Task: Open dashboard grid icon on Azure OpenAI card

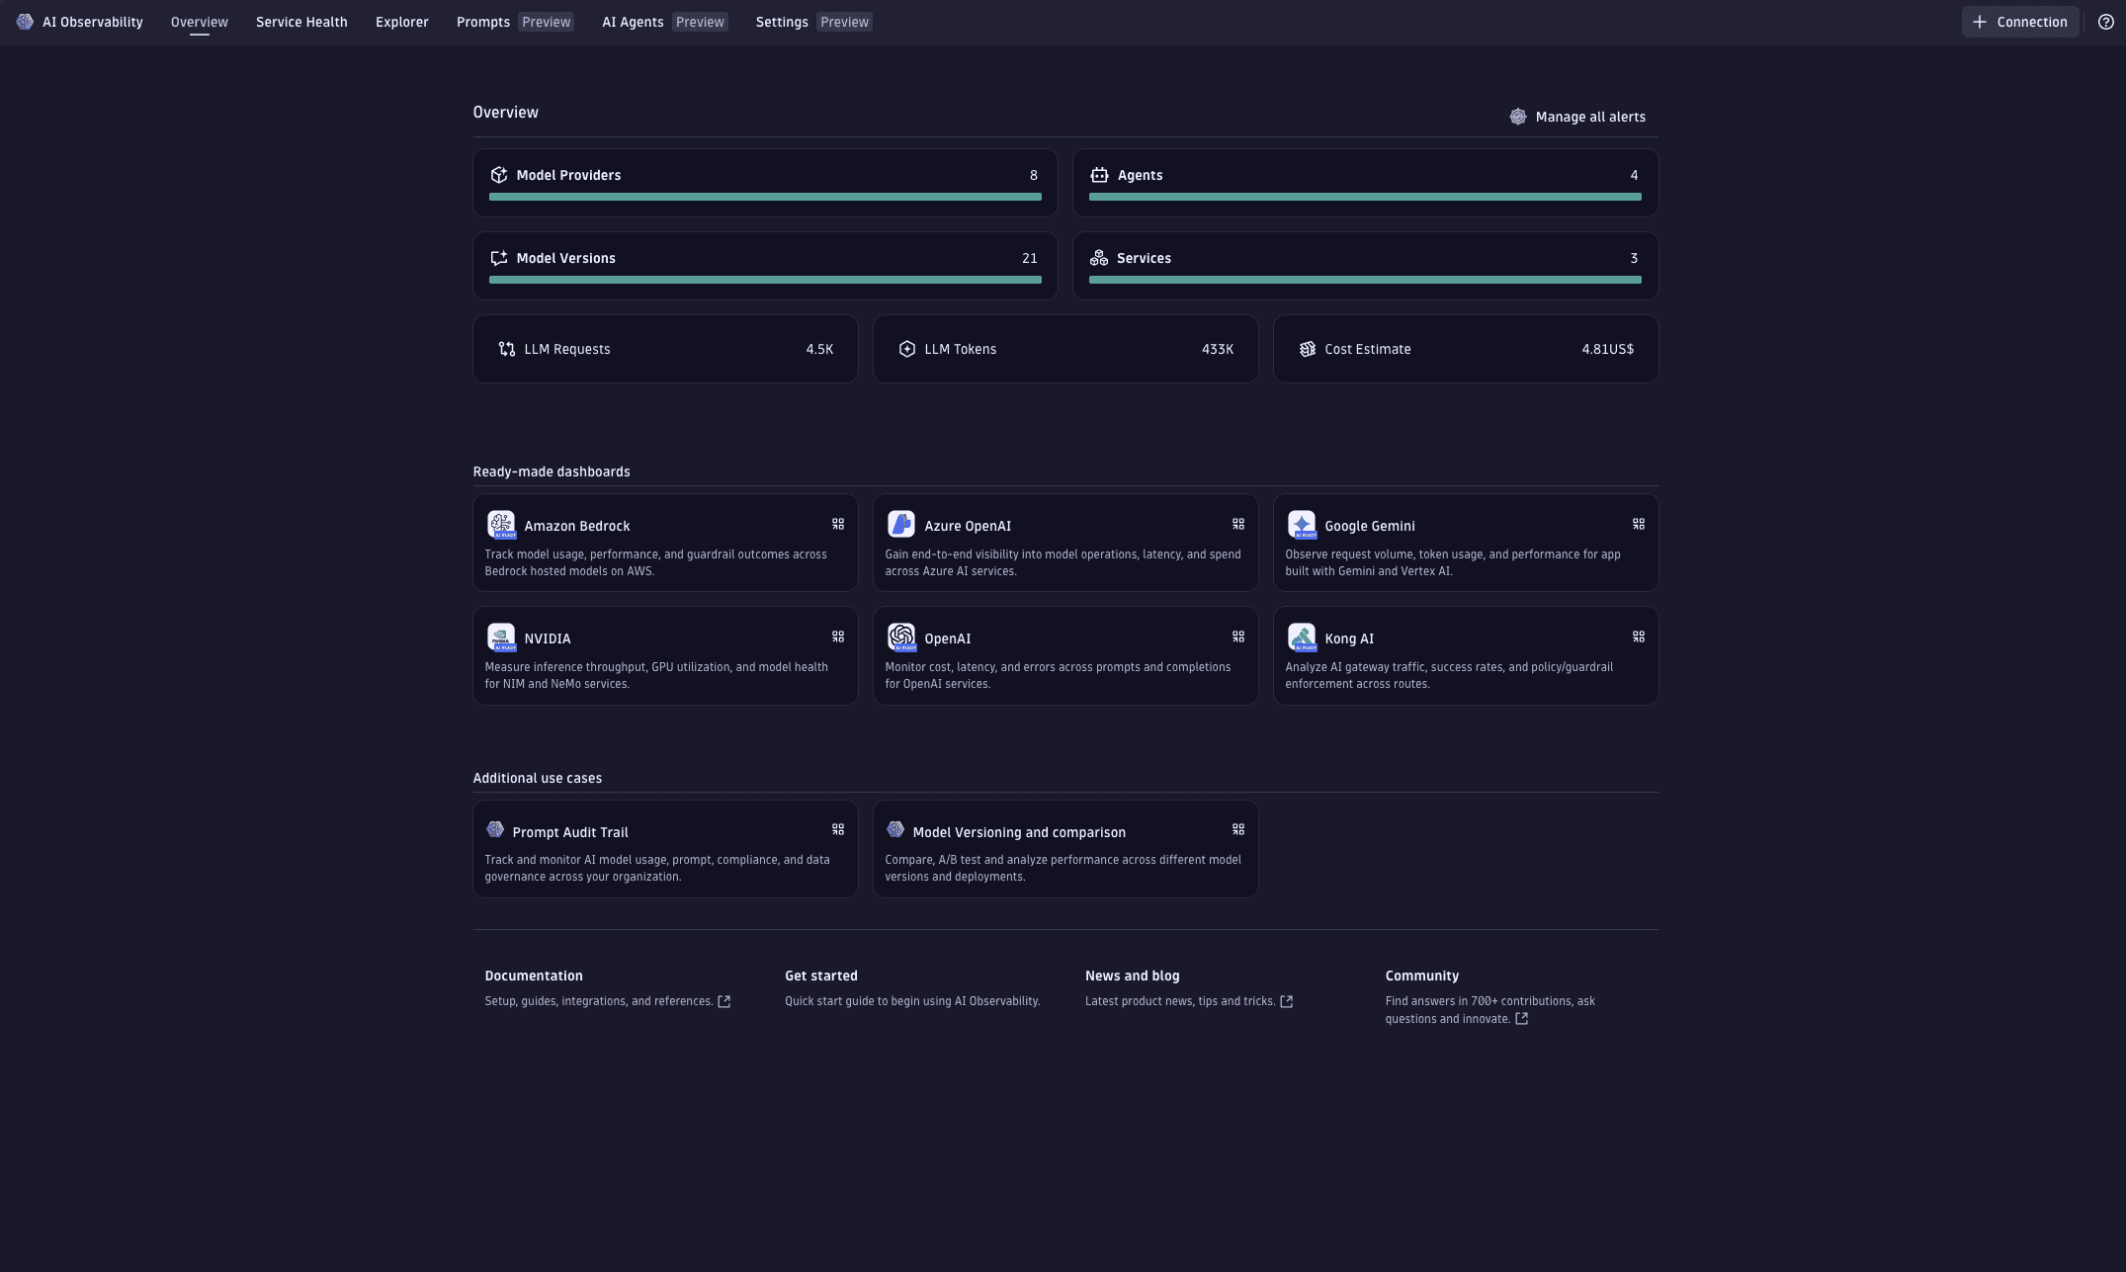Action: tap(1238, 524)
